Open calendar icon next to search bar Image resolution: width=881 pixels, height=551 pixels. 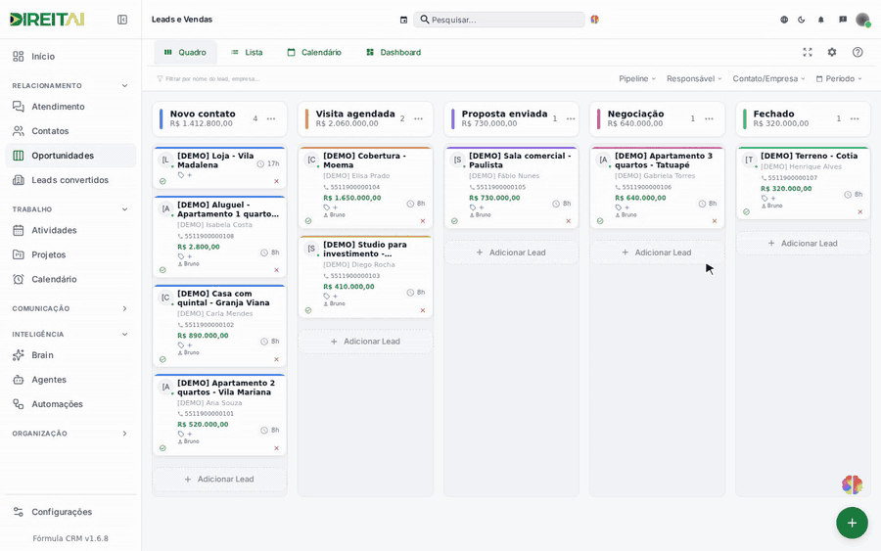pyautogui.click(x=403, y=20)
